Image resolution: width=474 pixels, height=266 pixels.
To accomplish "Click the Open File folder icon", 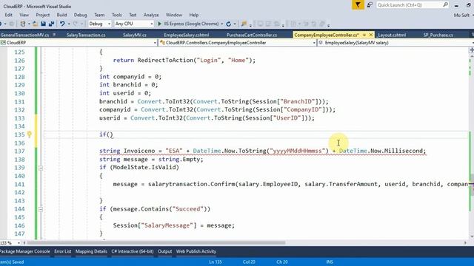I will 35,24.
